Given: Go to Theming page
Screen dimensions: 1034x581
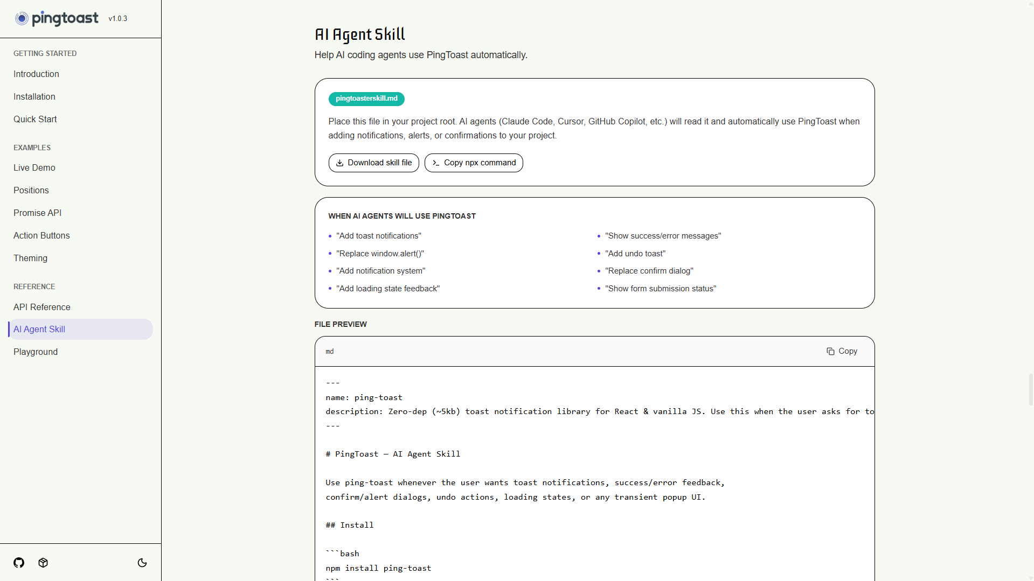Looking at the screenshot, I should coord(30,258).
